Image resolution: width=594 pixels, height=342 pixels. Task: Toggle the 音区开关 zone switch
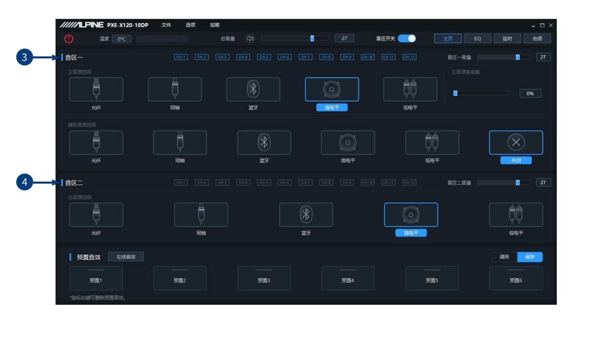tap(407, 38)
